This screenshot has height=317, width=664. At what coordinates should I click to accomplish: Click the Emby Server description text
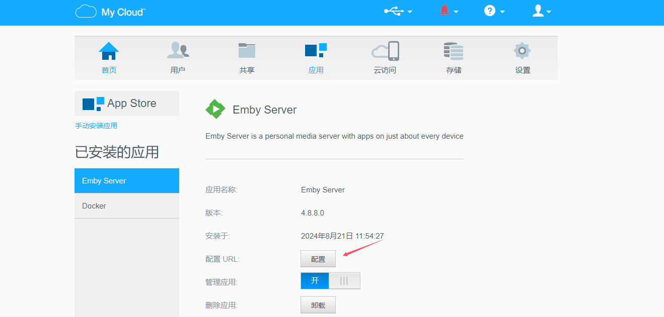pyautogui.click(x=334, y=136)
